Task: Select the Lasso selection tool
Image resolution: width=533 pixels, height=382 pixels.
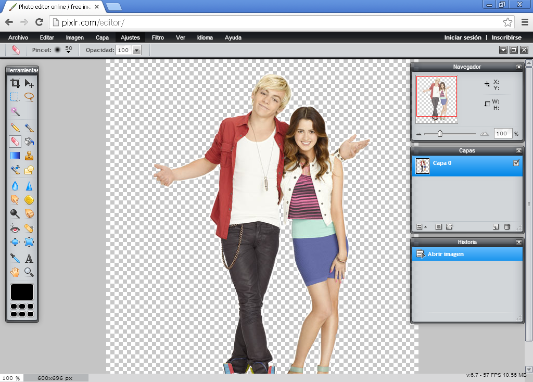Action: [29, 97]
